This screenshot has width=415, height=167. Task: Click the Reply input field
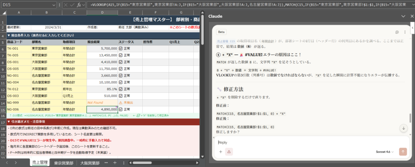pyautogui.click(x=312, y=142)
